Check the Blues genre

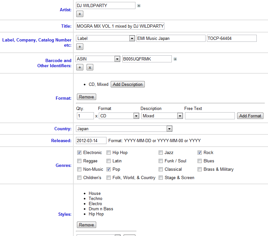pyautogui.click(x=199, y=161)
